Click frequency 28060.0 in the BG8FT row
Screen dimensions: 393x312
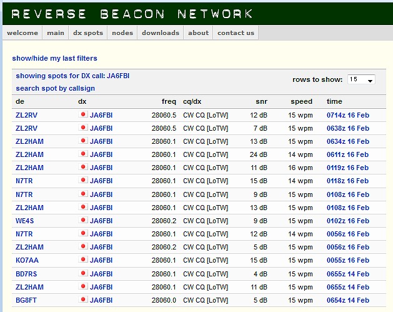164,300
